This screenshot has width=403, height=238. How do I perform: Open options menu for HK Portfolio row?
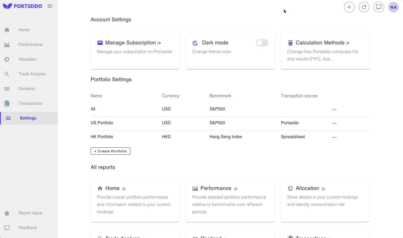click(x=334, y=137)
